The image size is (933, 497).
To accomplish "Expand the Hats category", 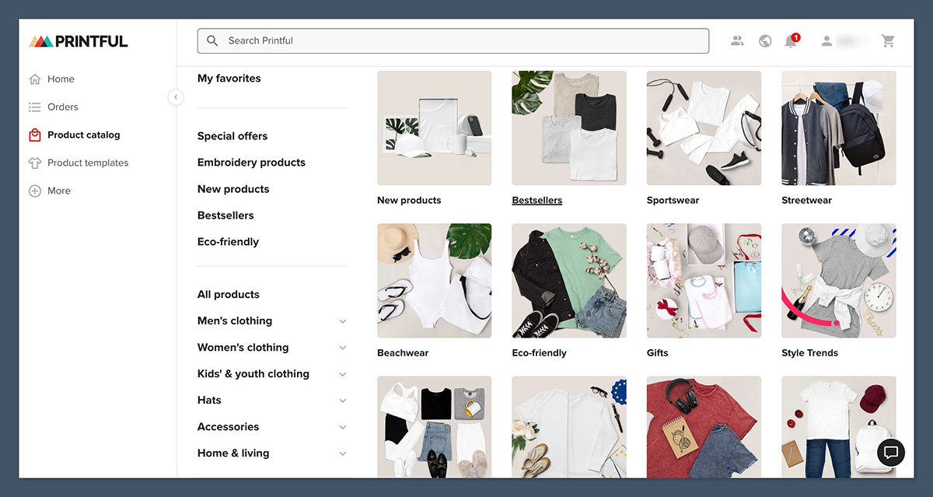I will (x=343, y=400).
